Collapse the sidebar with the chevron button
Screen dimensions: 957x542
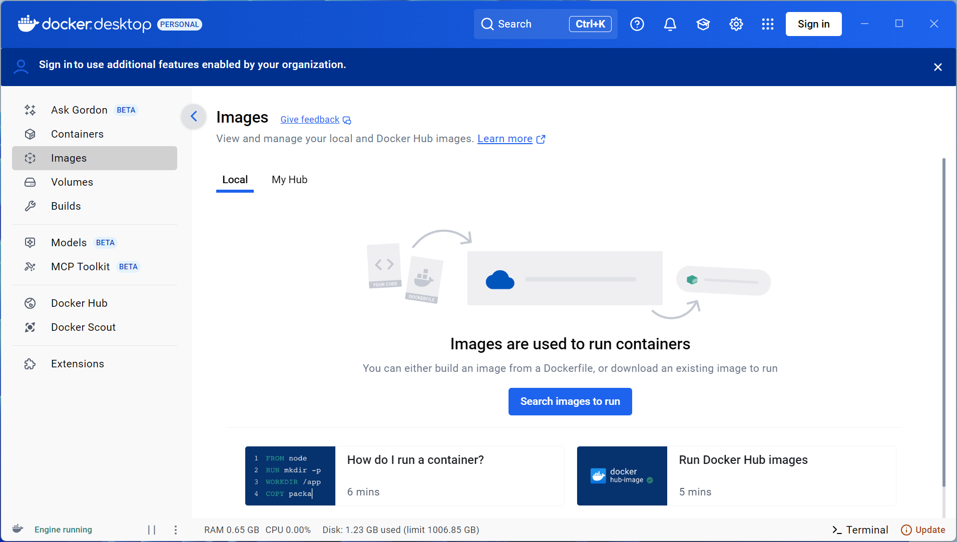194,117
